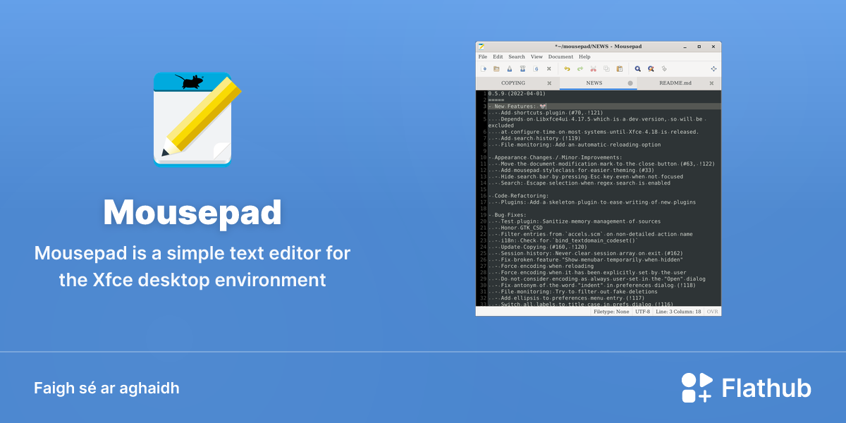Screen dimensions: 846x423
Task: Click the Line: 3 Column: 18 status text
Action: coord(678,311)
